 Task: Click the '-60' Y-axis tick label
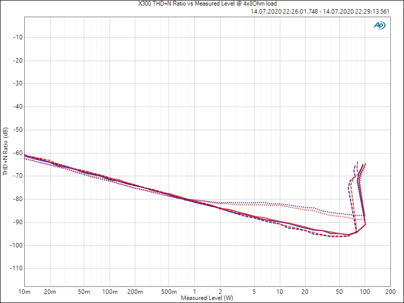[18, 153]
